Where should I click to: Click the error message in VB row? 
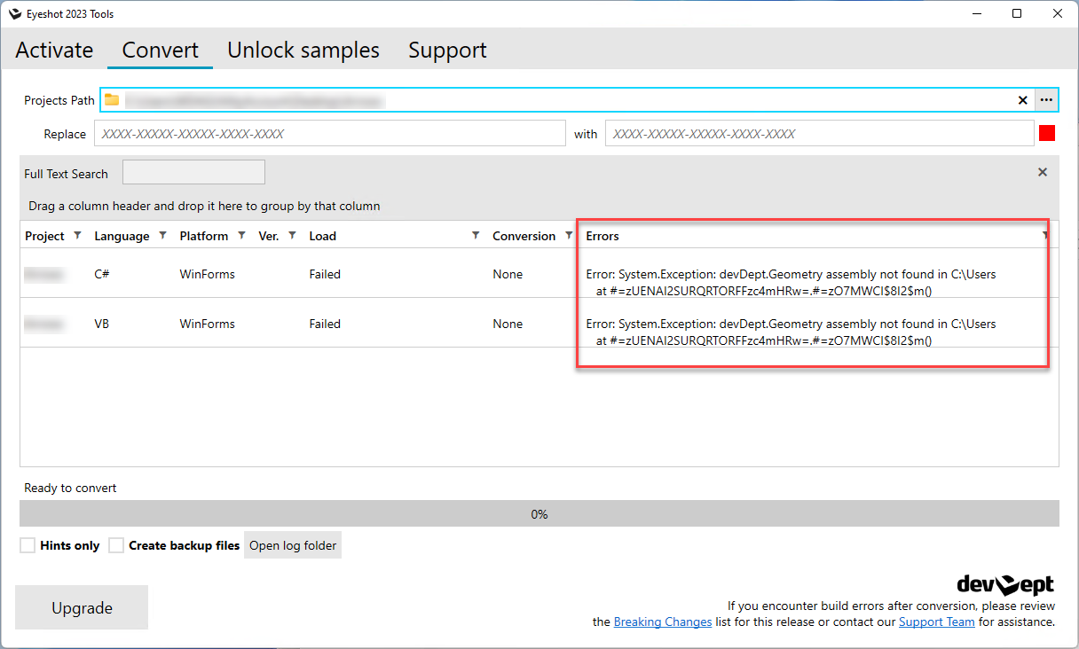[x=791, y=332]
